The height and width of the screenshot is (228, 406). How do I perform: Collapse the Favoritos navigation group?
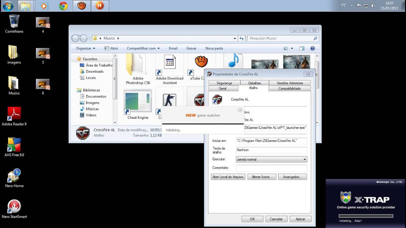[x=74, y=59]
